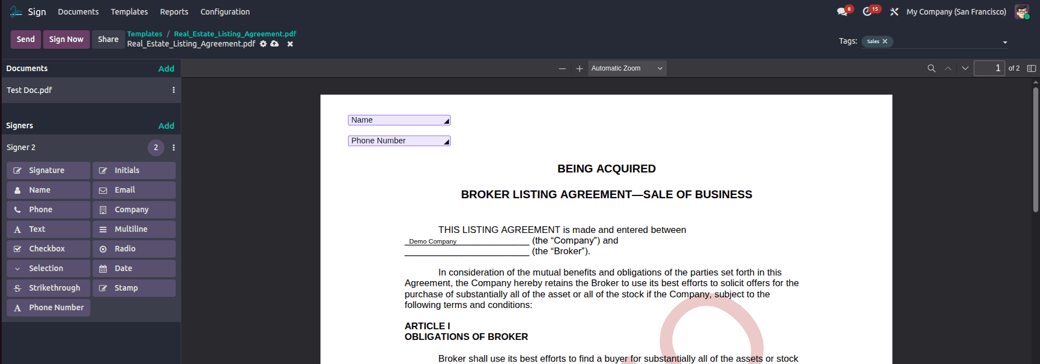Open the PDF find magnifier

(932, 68)
